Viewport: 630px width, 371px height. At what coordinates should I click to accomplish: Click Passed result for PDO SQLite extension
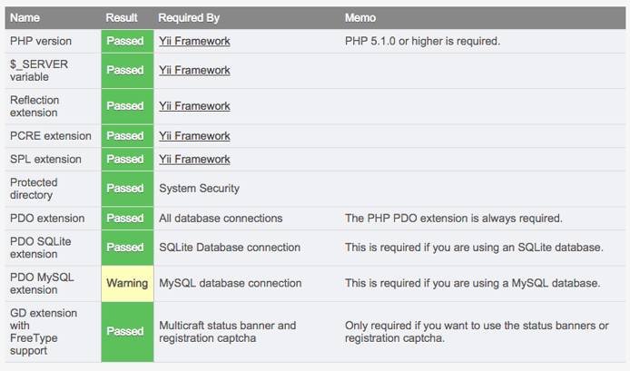(x=125, y=247)
